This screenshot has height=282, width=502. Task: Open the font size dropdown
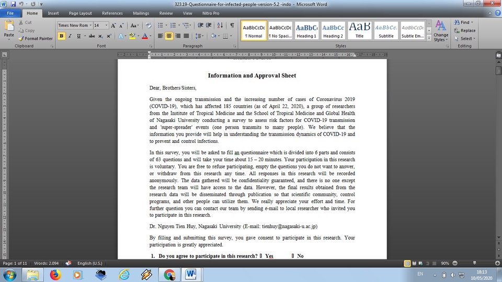(x=106, y=25)
